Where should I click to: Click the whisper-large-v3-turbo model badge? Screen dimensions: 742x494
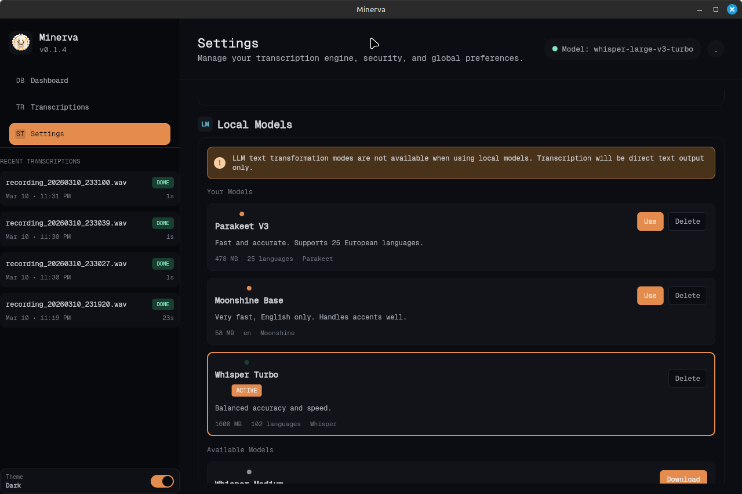tap(622, 49)
